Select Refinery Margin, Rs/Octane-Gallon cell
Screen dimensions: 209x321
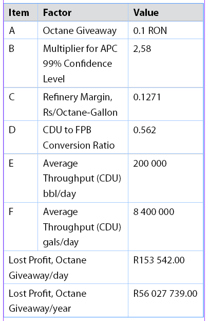(x=83, y=104)
